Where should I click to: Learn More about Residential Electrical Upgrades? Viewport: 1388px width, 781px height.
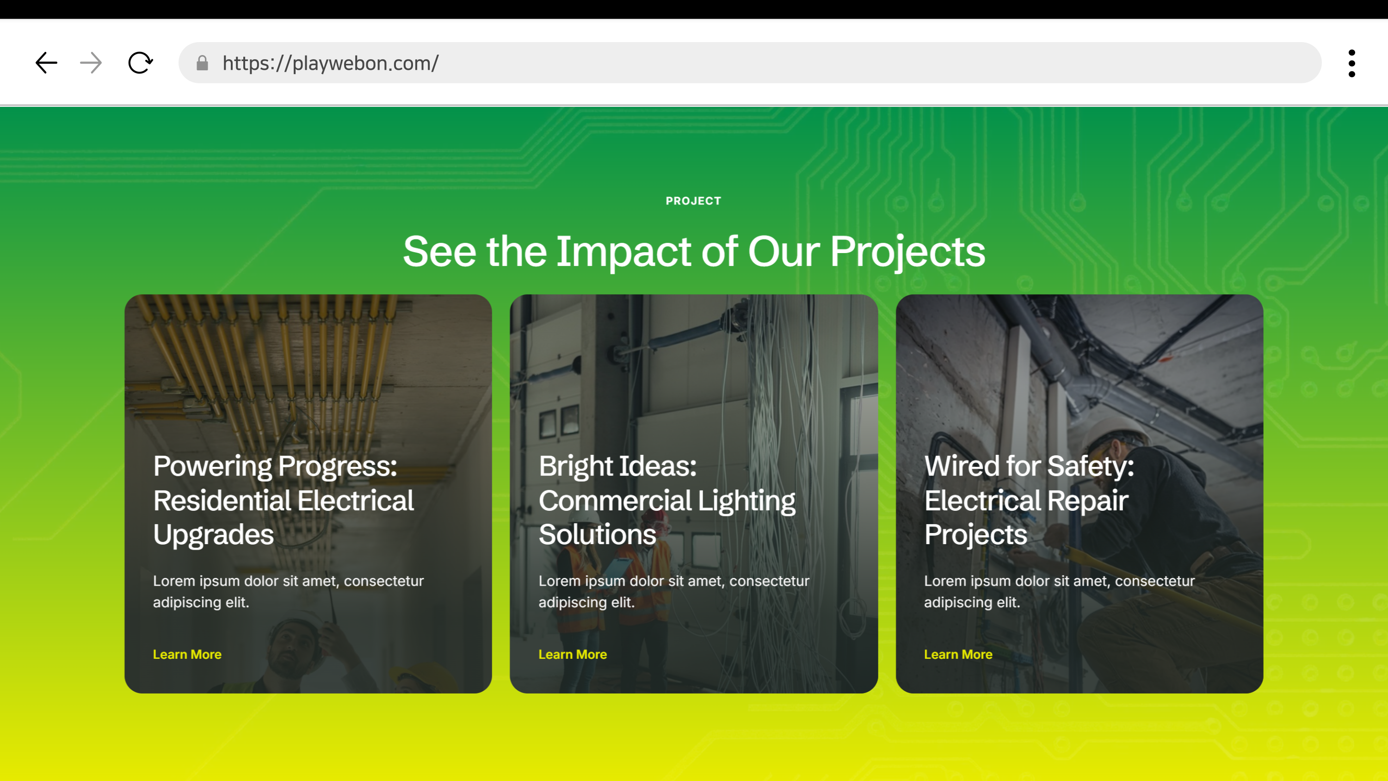tap(187, 654)
